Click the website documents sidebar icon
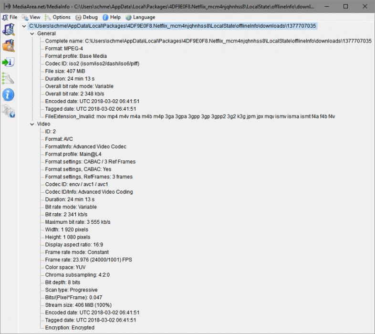Viewport: 375px width, 334px height. coord(9,111)
